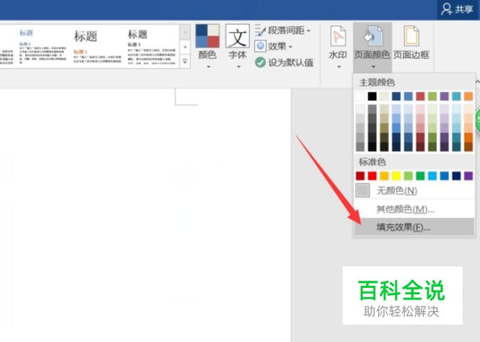
Task: Click the Share (共享) person icon
Action: (x=446, y=9)
